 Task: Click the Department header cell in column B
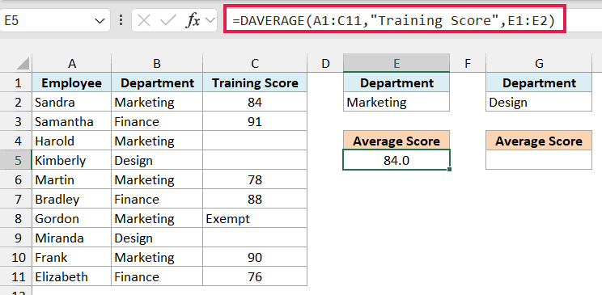coord(157,82)
